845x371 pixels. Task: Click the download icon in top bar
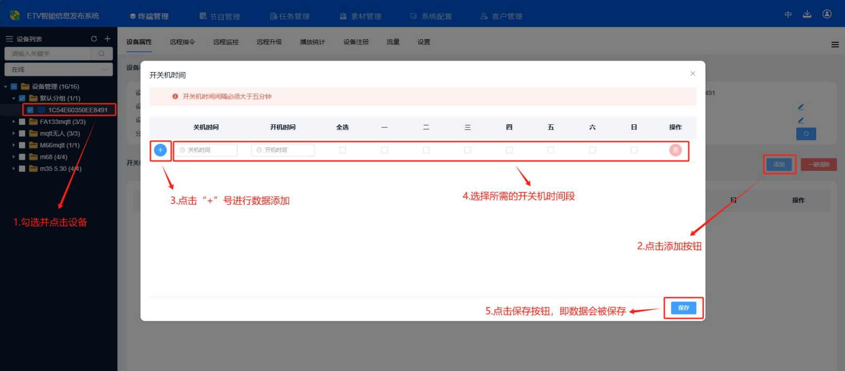point(807,14)
